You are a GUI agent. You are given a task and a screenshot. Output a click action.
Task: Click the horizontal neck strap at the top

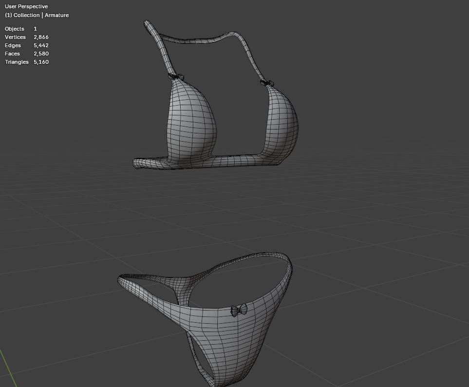tap(195, 38)
